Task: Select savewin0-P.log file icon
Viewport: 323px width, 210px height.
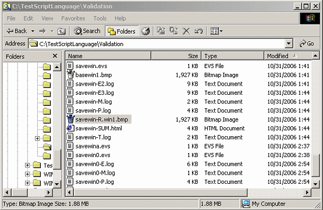Action: [70, 181]
